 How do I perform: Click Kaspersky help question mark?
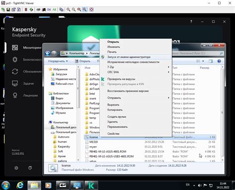191,21
